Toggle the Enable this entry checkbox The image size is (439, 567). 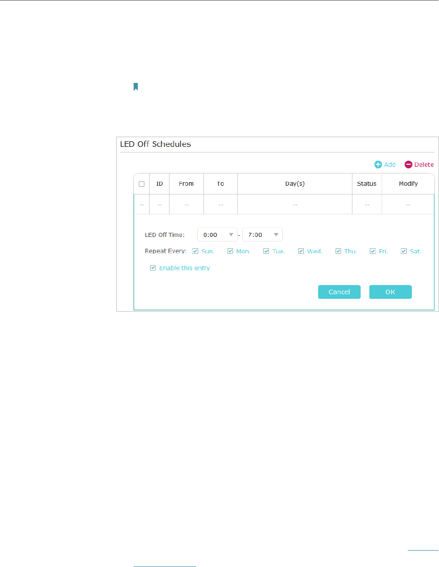click(x=153, y=268)
